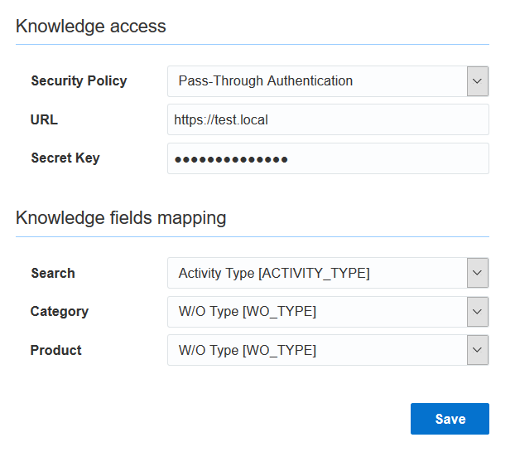Expand the Product dropdown arrow
The image size is (515, 452).
477,350
